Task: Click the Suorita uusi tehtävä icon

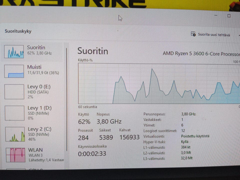Action: [193, 34]
